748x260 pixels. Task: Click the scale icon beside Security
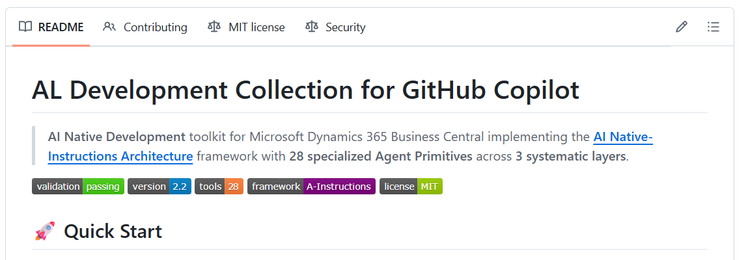(x=312, y=27)
